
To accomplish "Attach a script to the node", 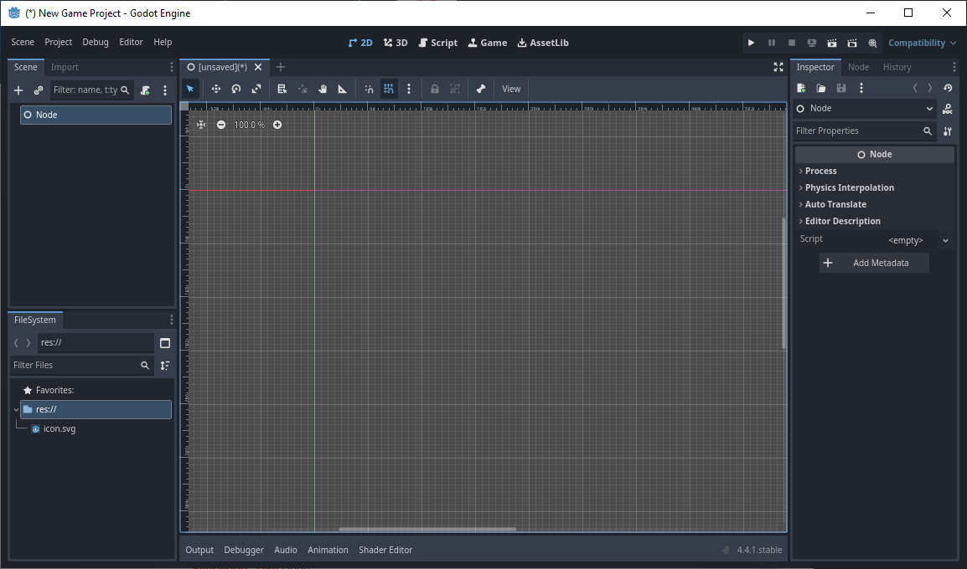I will (x=145, y=90).
